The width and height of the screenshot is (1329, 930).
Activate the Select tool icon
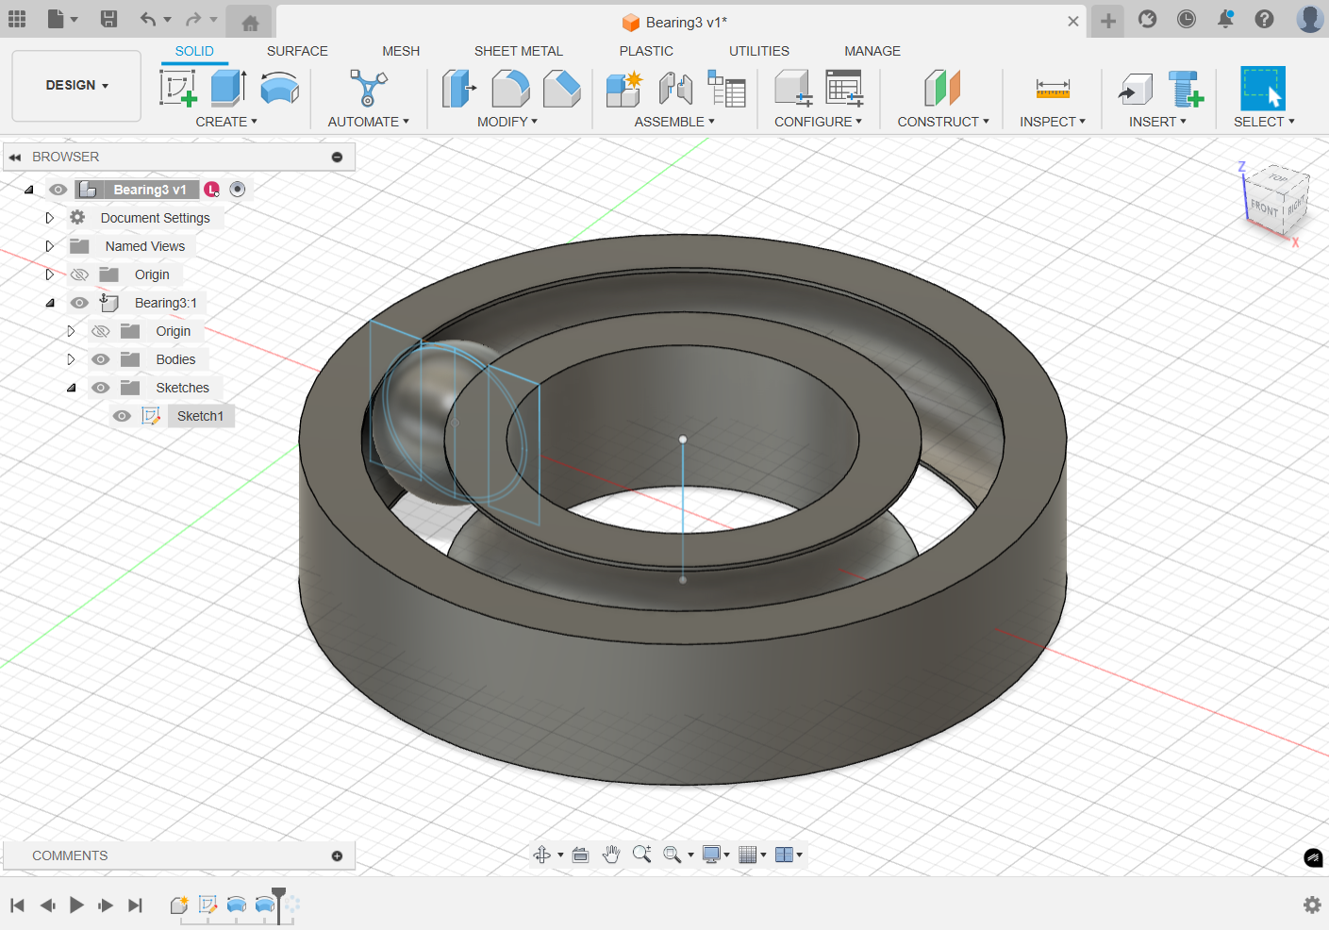[x=1263, y=89]
